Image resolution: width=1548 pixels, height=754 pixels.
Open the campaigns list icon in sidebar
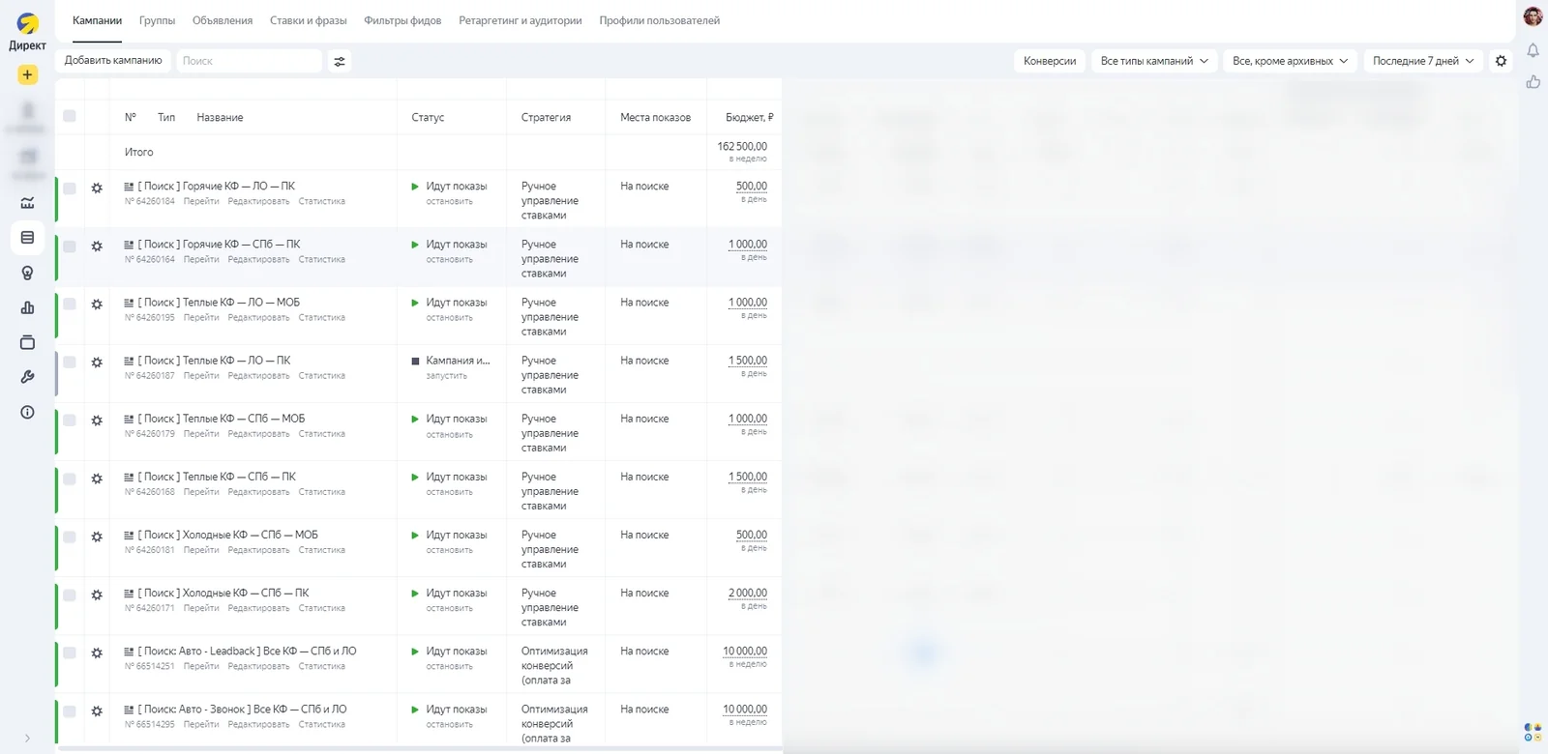click(x=27, y=238)
